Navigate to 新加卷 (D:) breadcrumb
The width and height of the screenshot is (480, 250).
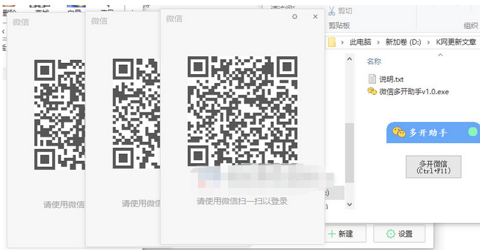[x=403, y=42]
